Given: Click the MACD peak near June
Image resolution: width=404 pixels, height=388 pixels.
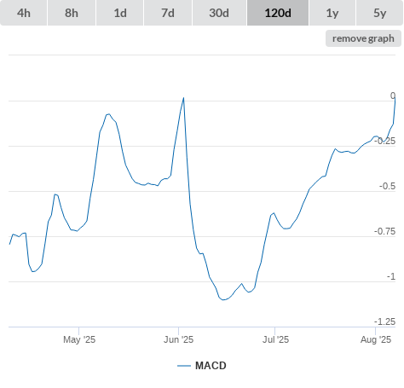Looking at the screenshot, I should (x=183, y=98).
